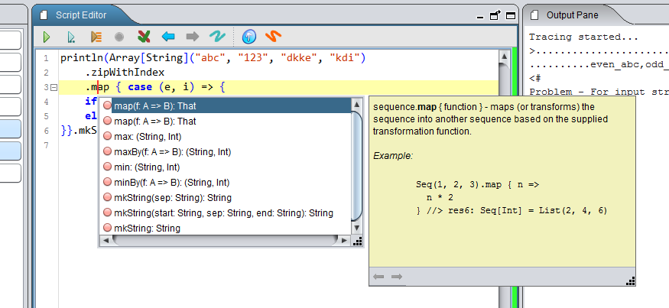Click the 'Example:' text in help tooltip
This screenshot has width=669, height=308.
(x=393, y=156)
